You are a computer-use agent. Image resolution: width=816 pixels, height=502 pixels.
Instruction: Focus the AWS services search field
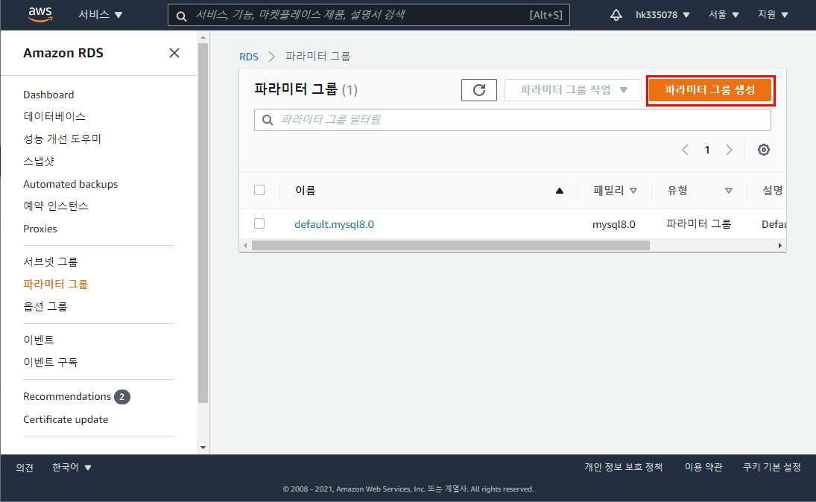pyautogui.click(x=369, y=15)
